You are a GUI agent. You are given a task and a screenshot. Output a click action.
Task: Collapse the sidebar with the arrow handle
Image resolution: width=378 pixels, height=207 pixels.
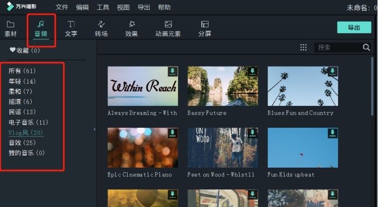click(x=94, y=129)
